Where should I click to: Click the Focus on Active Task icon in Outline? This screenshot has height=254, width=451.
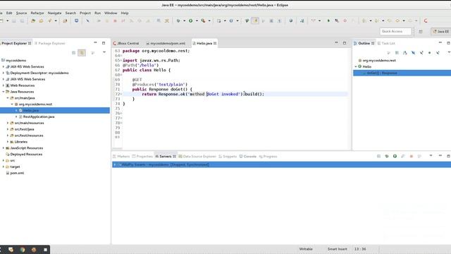[389, 53]
